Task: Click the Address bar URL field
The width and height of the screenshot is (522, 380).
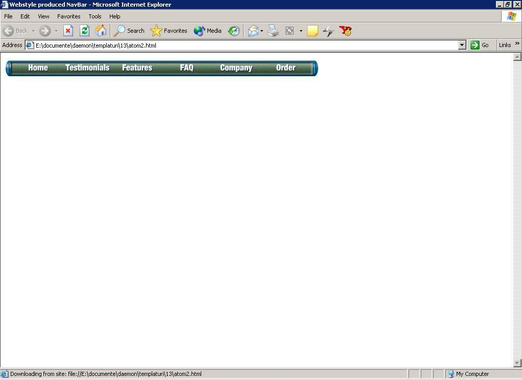Action: (x=245, y=45)
